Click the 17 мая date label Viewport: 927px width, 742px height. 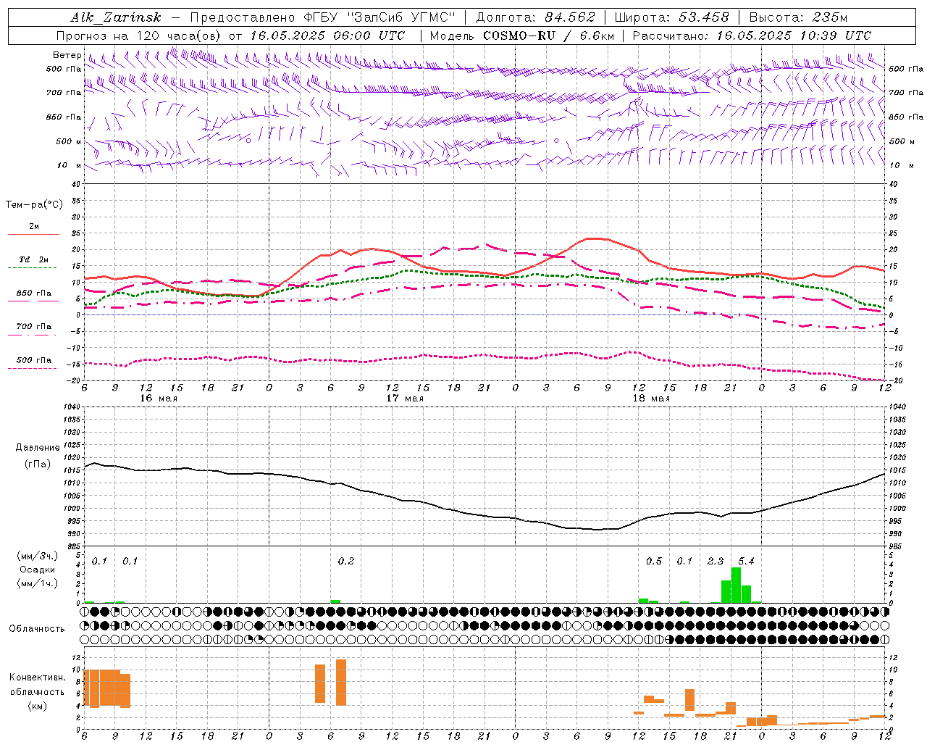[405, 399]
